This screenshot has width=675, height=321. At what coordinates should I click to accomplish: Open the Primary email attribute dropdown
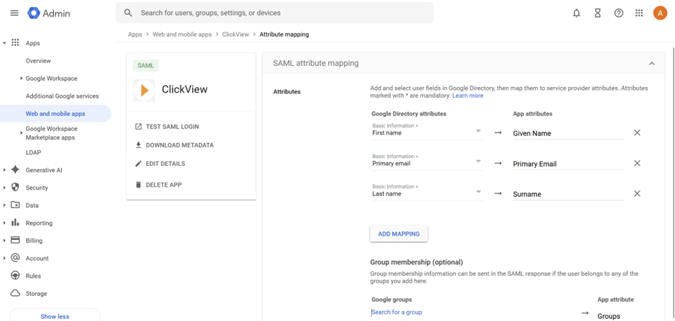[x=427, y=161]
